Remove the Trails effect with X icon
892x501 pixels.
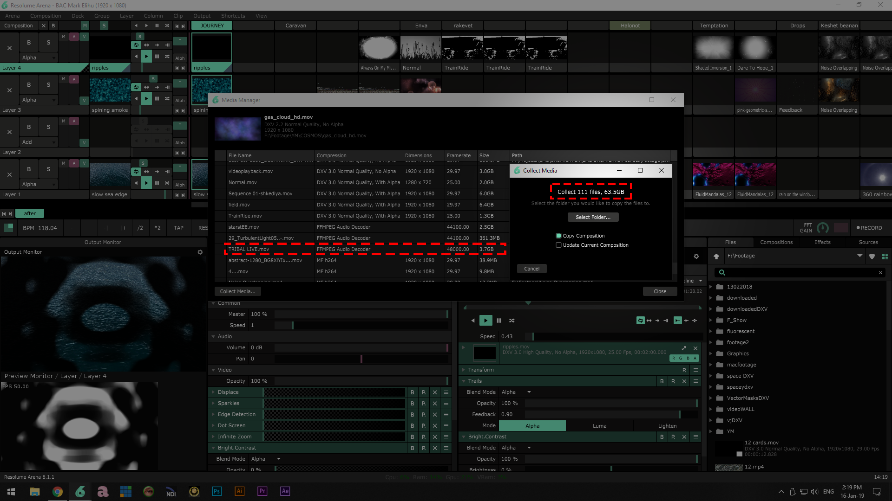[684, 381]
